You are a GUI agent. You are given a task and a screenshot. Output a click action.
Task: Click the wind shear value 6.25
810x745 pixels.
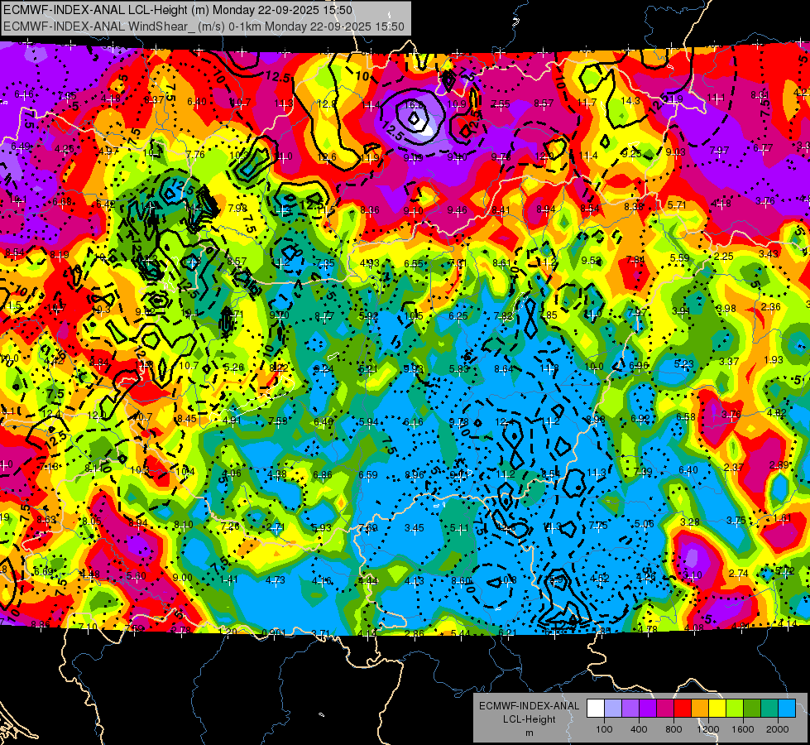[x=458, y=316]
